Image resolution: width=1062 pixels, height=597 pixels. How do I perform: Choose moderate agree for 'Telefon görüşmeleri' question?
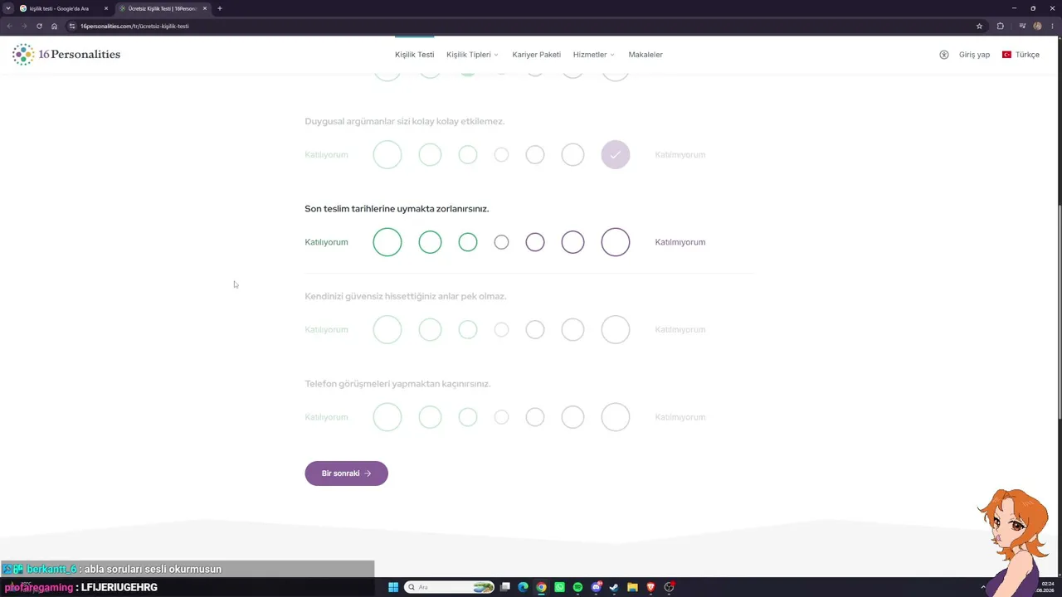(x=430, y=417)
